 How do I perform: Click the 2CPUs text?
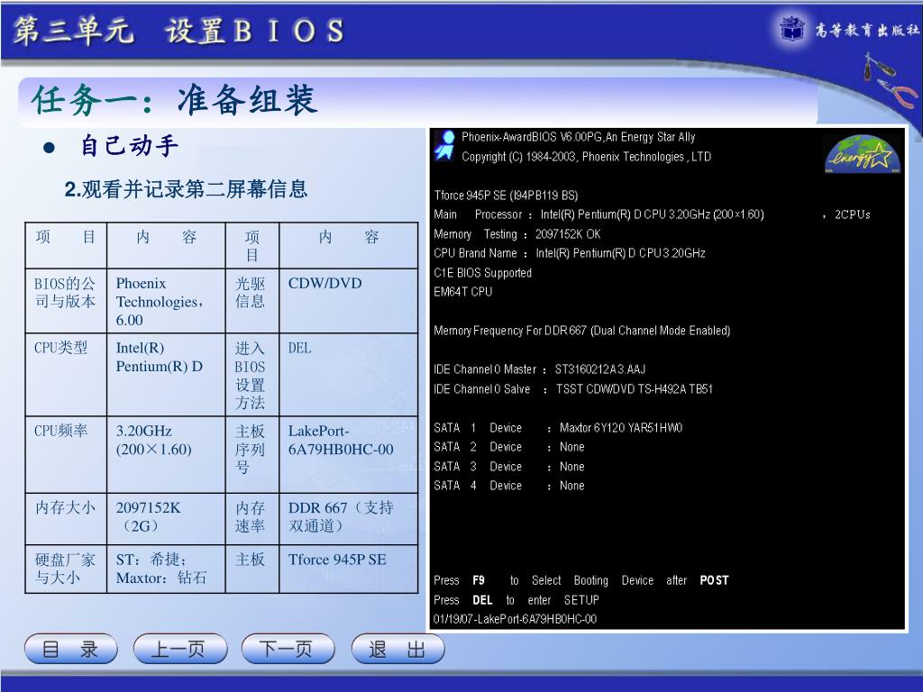853,214
